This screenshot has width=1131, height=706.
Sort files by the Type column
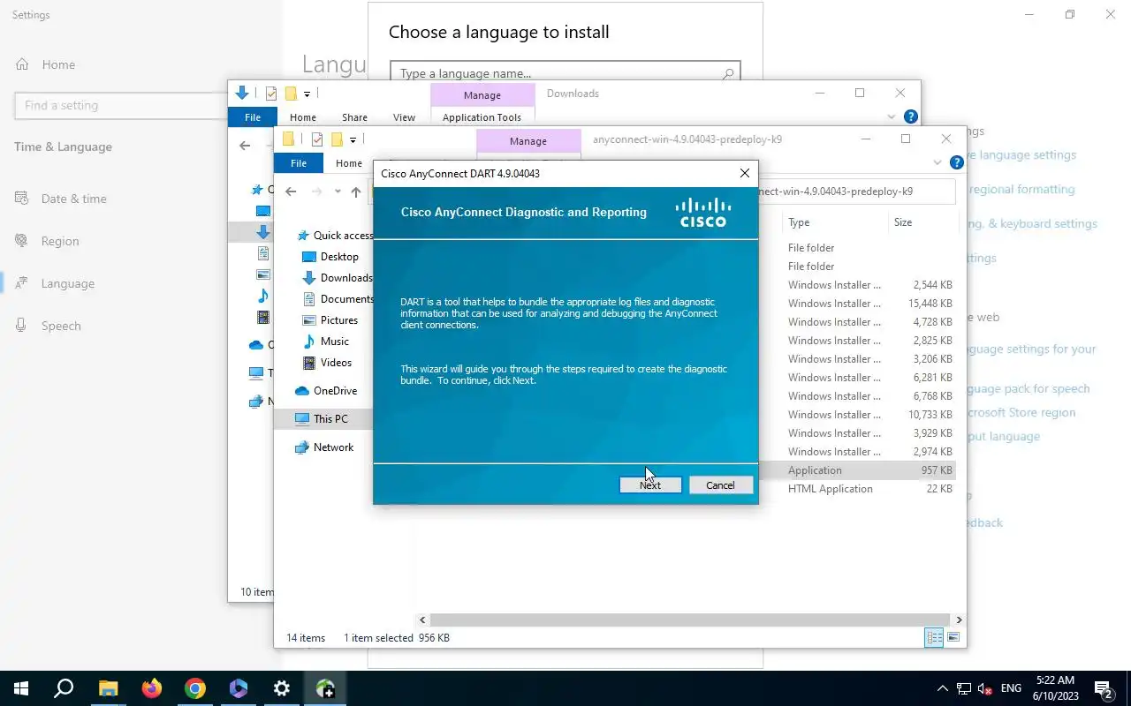(834, 222)
